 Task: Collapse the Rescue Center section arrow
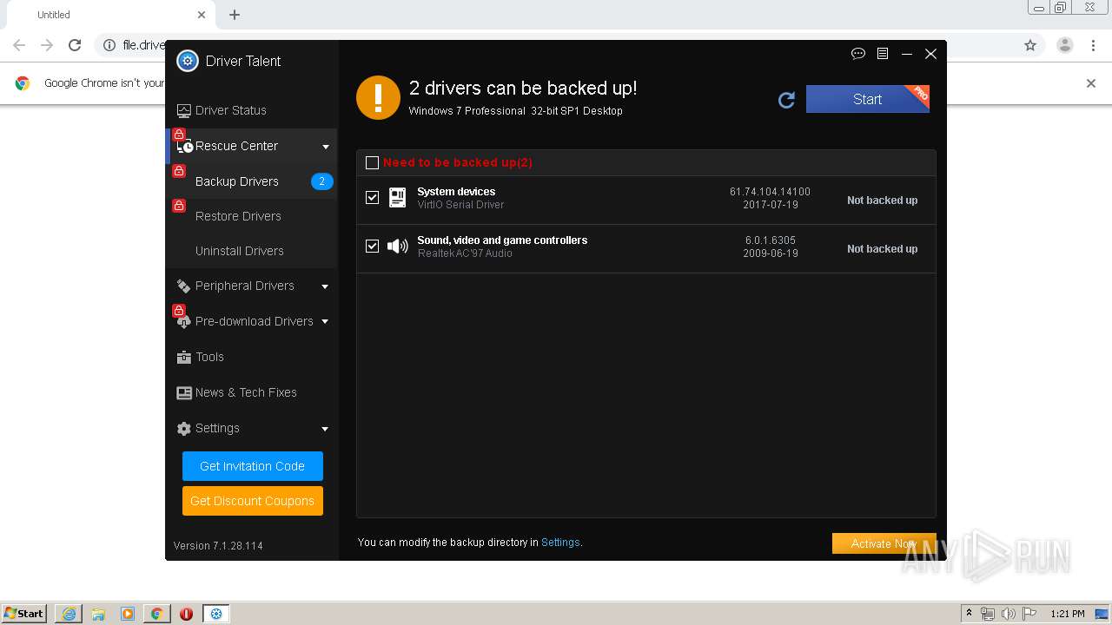[x=326, y=147]
